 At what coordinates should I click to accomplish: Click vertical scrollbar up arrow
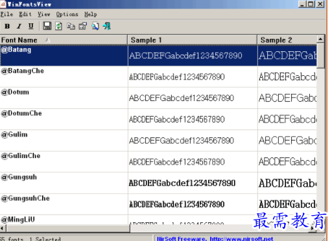320,39
